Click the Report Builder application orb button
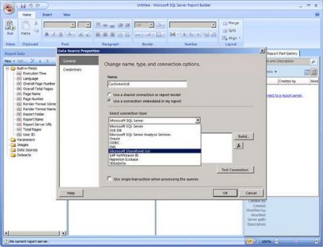This screenshot has height=247, width=323. tap(9, 8)
